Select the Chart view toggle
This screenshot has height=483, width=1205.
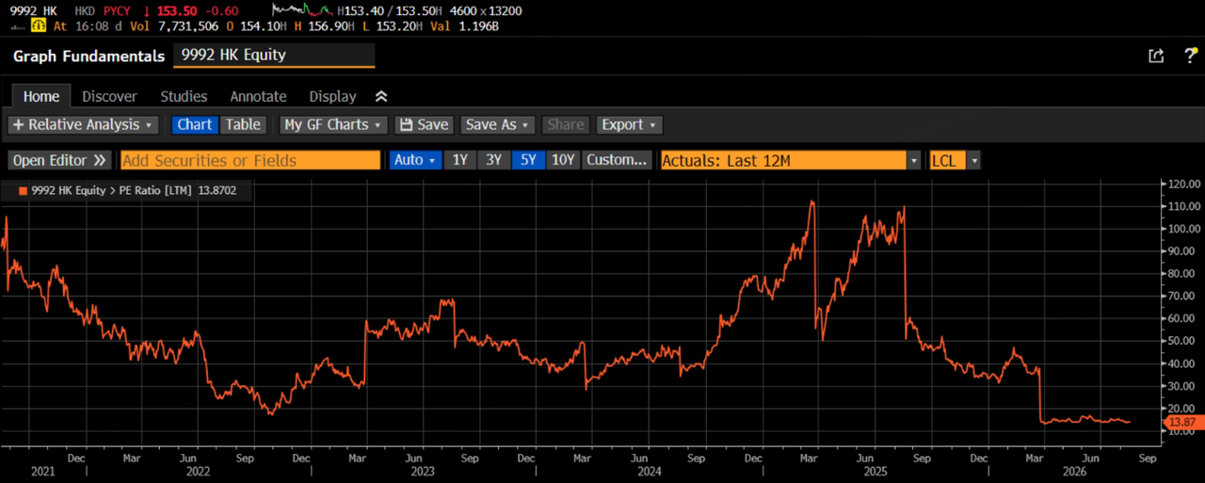195,124
